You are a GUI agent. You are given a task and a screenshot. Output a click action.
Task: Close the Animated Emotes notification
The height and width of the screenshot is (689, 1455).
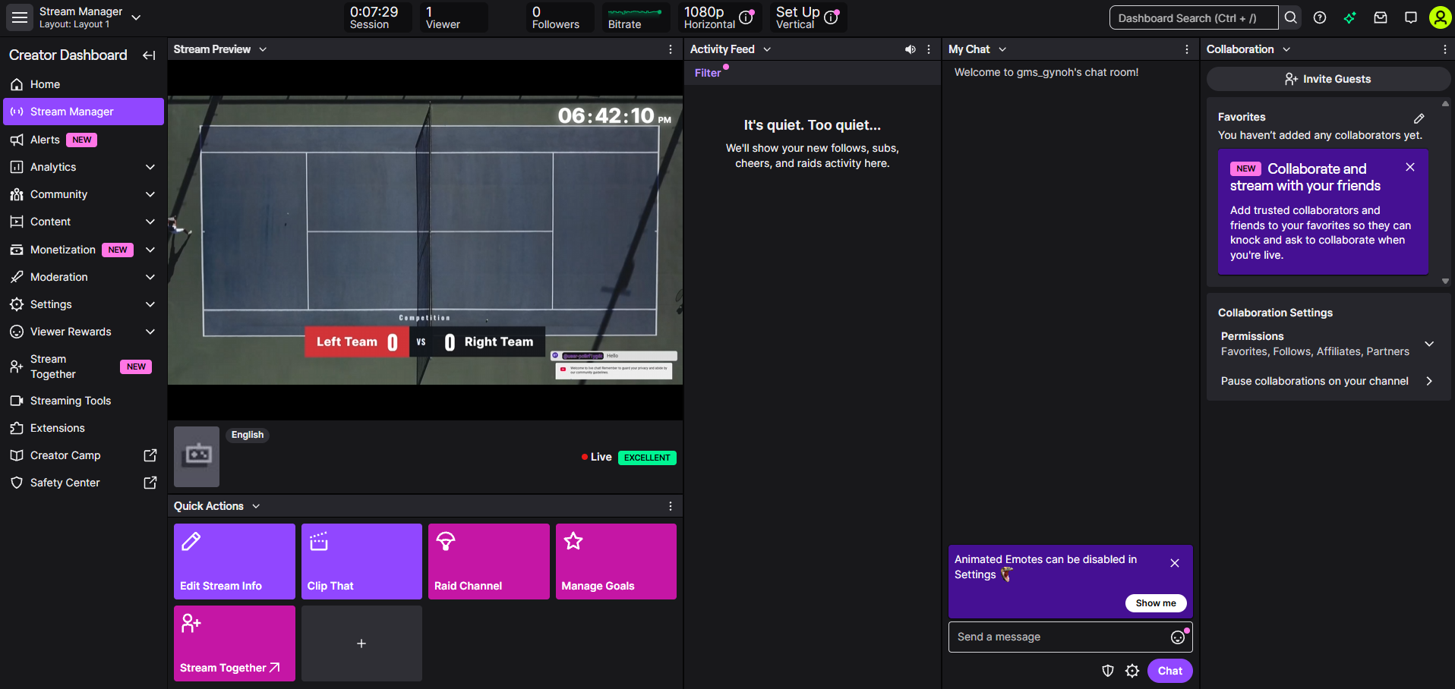click(1175, 563)
